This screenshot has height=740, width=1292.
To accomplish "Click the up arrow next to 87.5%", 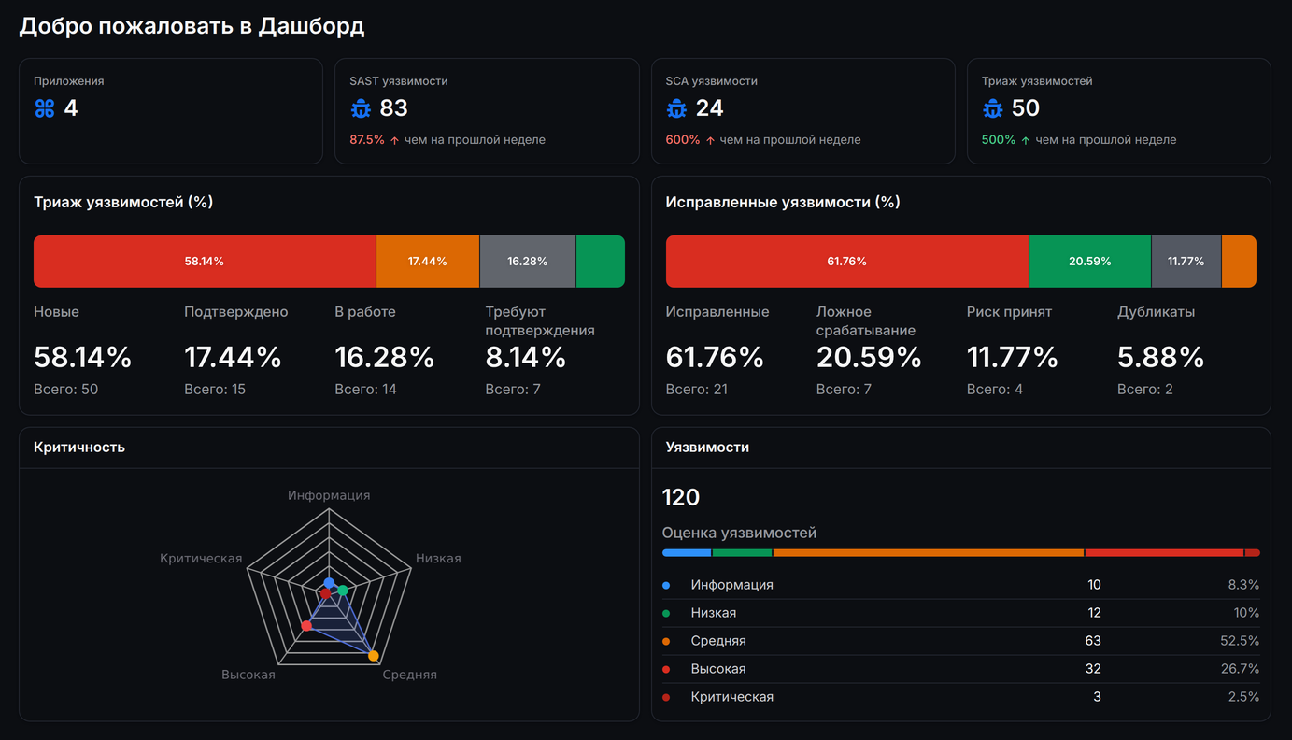I will pos(394,140).
